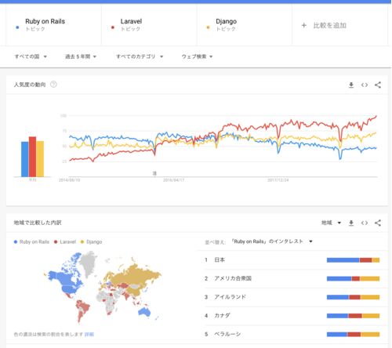392x348 pixels.
Task: Share the regional breakdown card
Action: tap(378, 223)
